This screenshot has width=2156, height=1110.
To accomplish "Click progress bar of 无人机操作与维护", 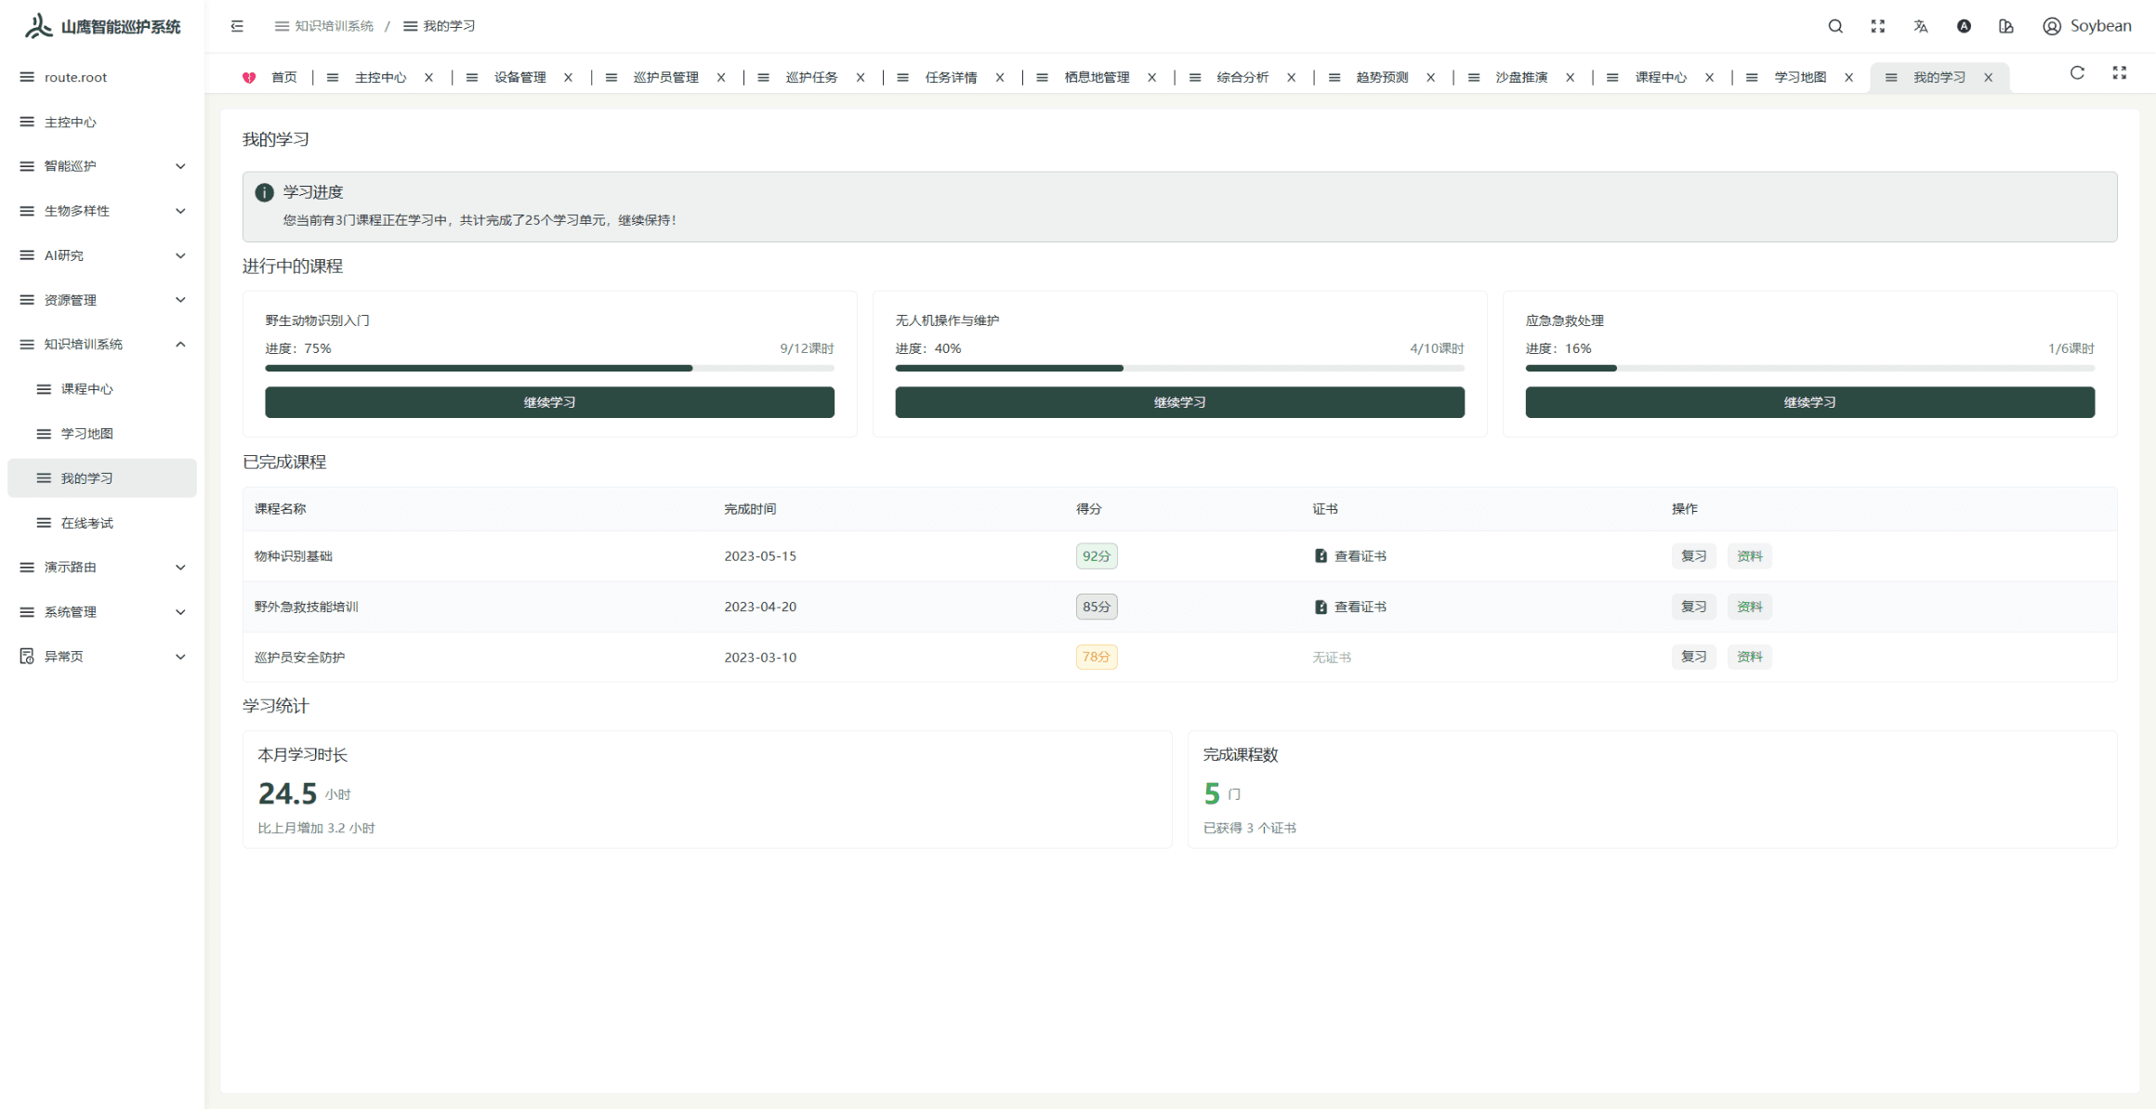I will click(x=1178, y=368).
